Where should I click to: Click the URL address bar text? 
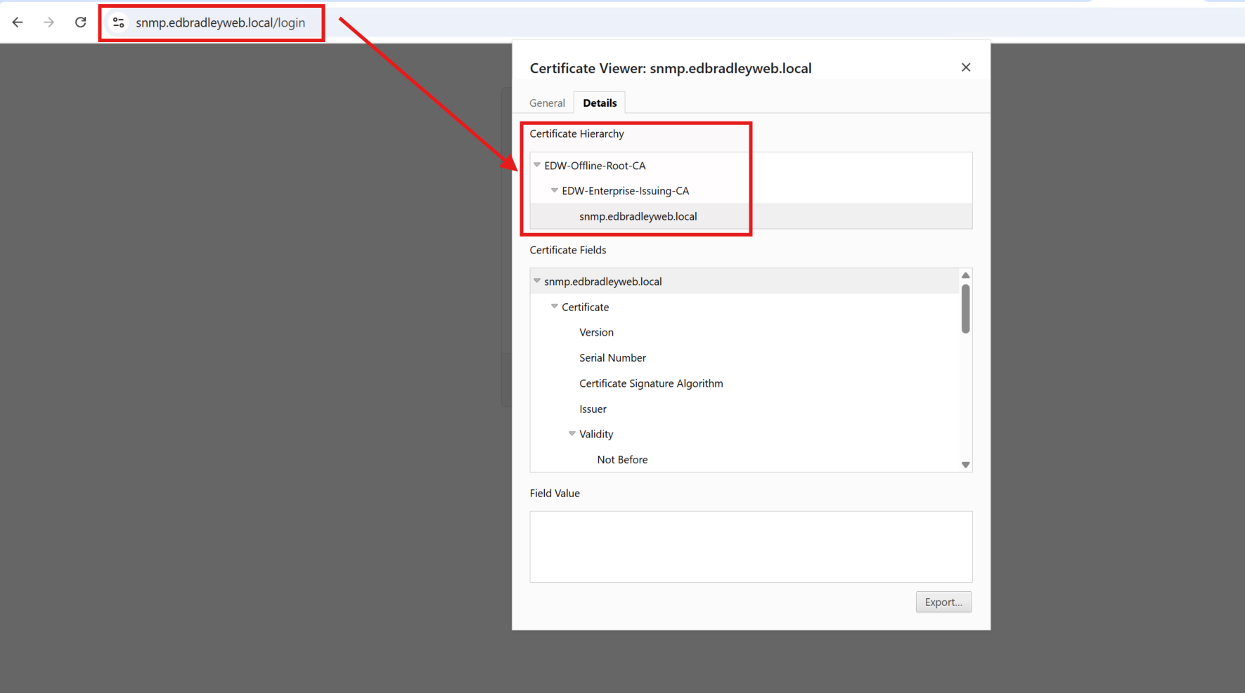(220, 22)
